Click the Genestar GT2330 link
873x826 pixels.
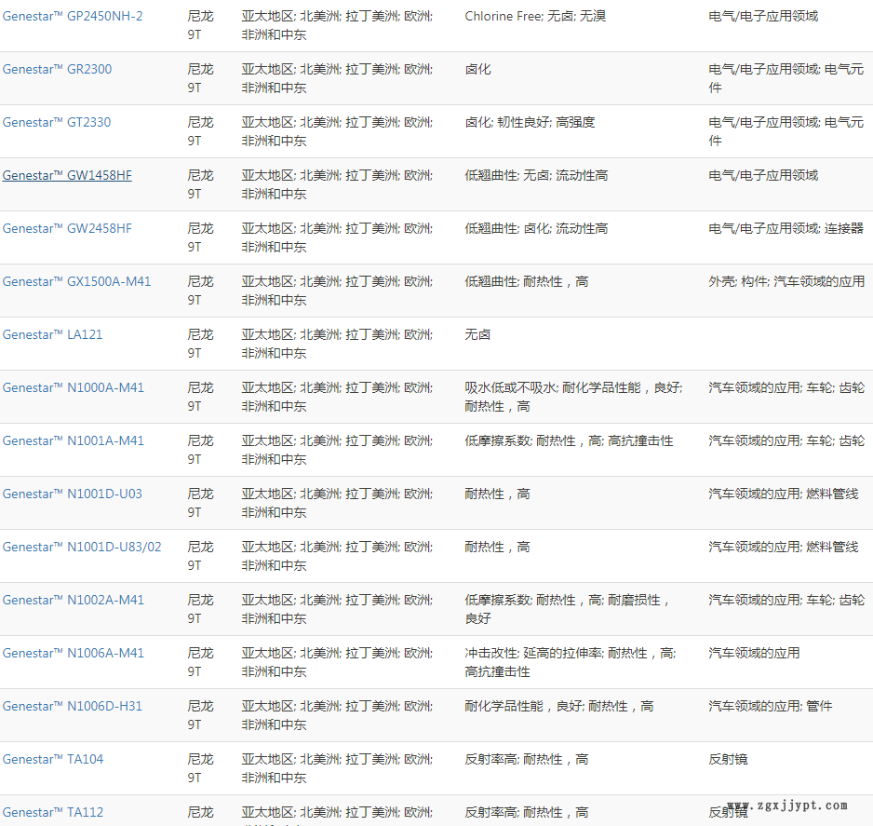click(x=56, y=122)
